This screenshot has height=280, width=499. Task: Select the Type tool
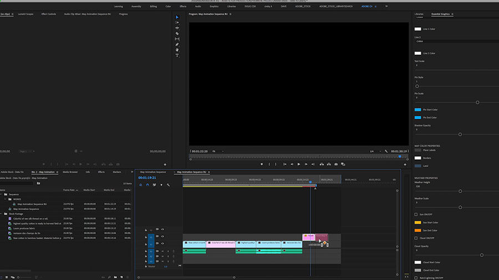click(177, 55)
